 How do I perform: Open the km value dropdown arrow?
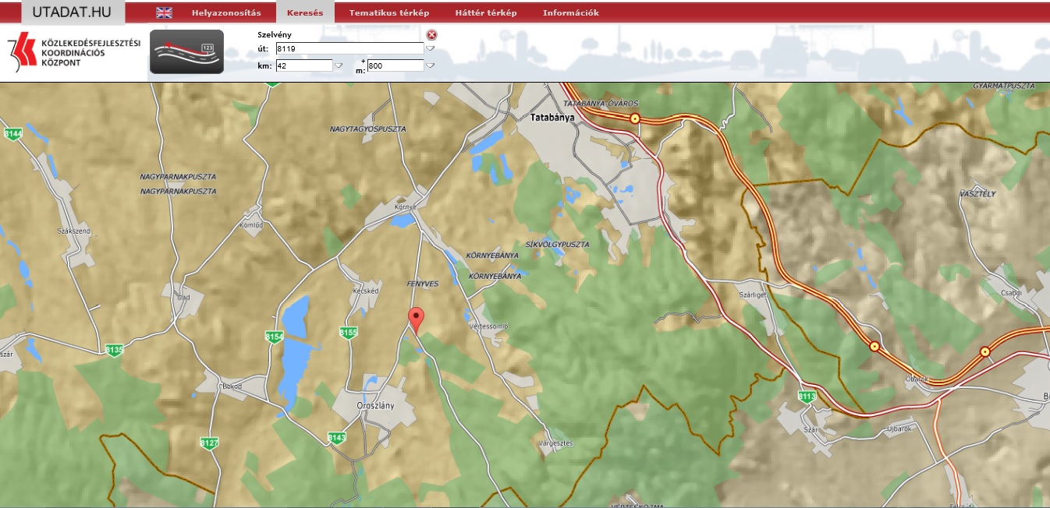(339, 66)
